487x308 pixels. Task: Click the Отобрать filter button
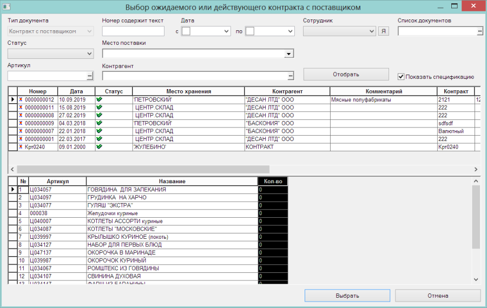pos(346,75)
